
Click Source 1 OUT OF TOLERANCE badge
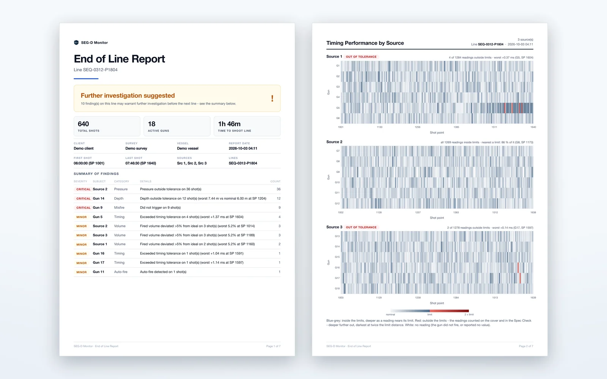(361, 57)
